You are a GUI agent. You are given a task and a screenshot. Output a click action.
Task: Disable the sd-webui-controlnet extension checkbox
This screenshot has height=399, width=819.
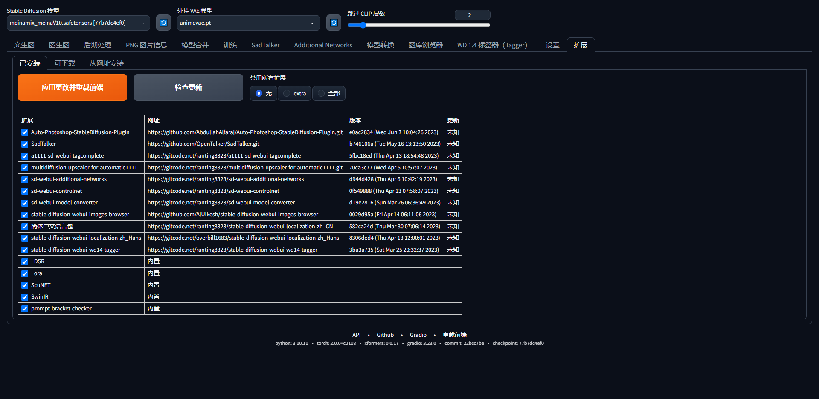click(x=25, y=191)
